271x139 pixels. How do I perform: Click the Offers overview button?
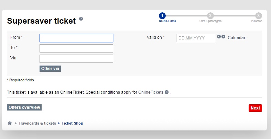[24, 107]
